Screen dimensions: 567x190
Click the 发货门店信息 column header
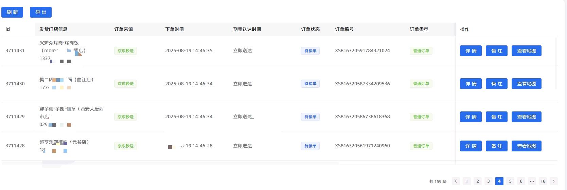53,29
